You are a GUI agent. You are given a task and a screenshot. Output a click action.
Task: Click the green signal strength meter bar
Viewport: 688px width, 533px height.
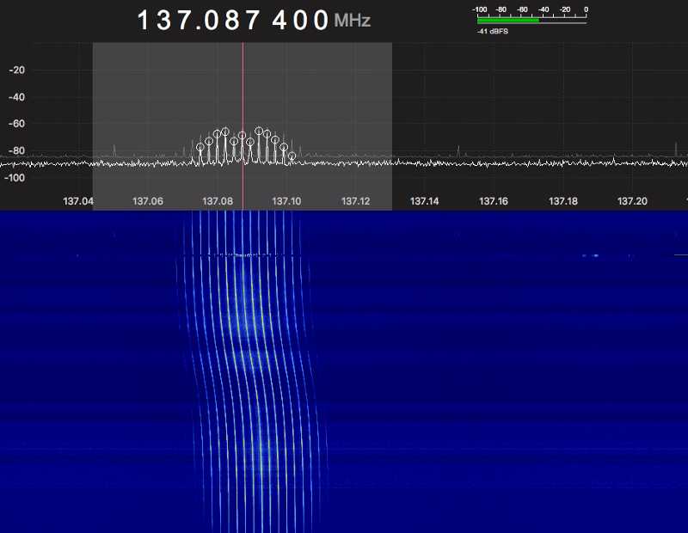coord(508,21)
